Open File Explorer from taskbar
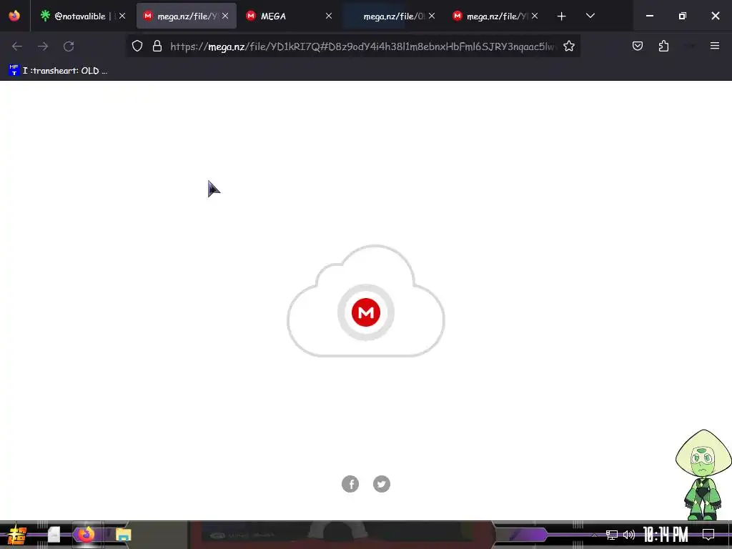Viewport: 732px width, 549px height. (123, 535)
